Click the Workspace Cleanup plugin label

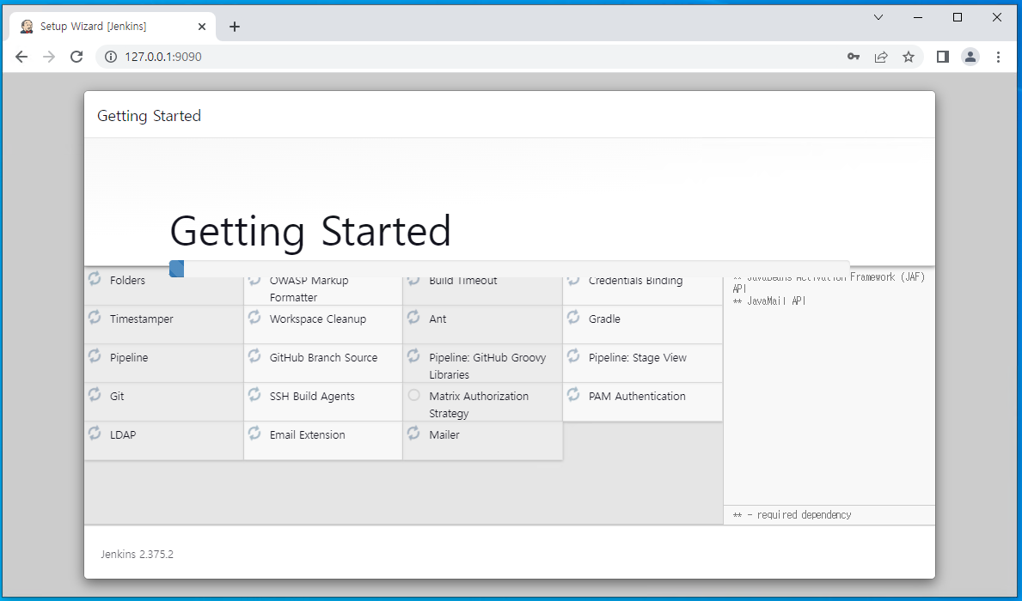coord(317,319)
